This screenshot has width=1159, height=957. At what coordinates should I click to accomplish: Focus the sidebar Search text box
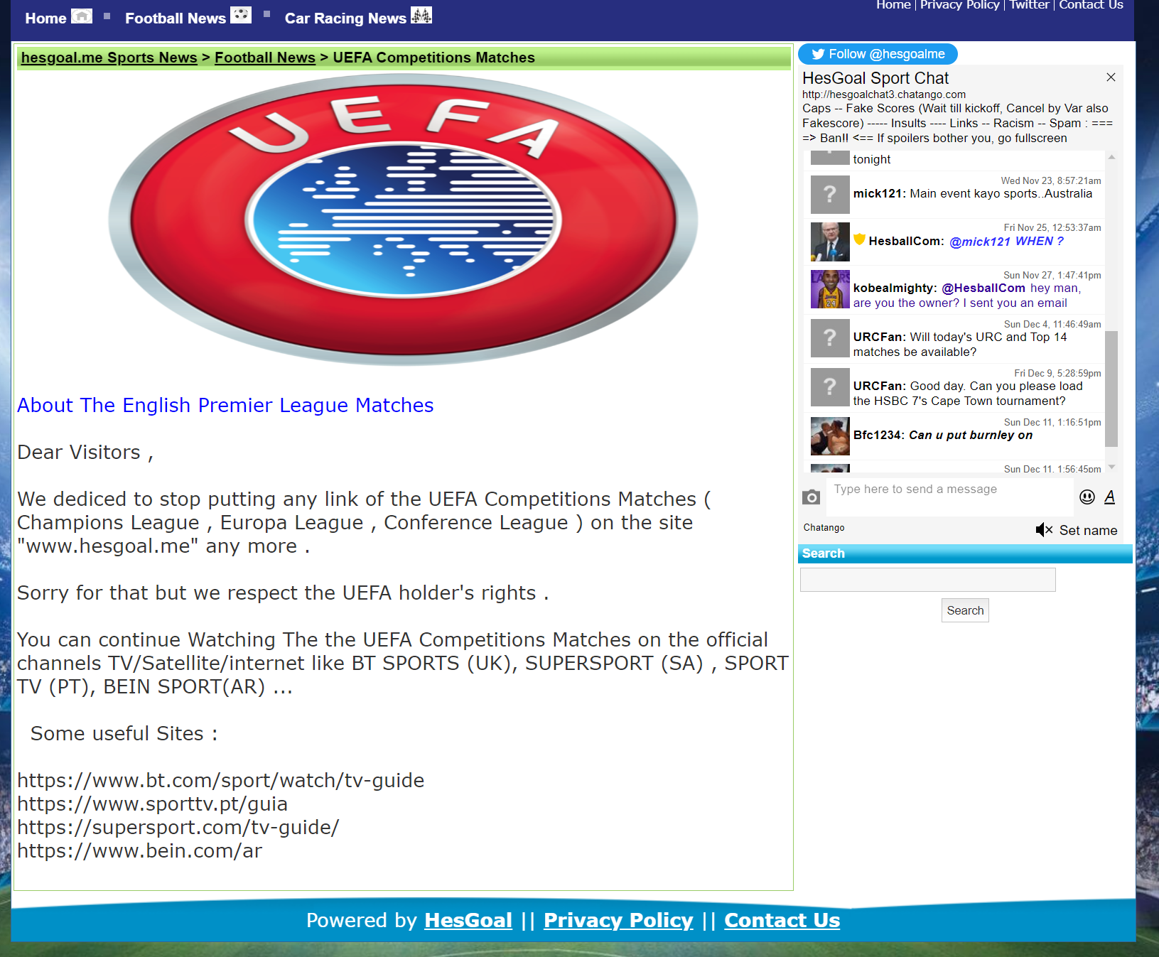[x=927, y=580]
